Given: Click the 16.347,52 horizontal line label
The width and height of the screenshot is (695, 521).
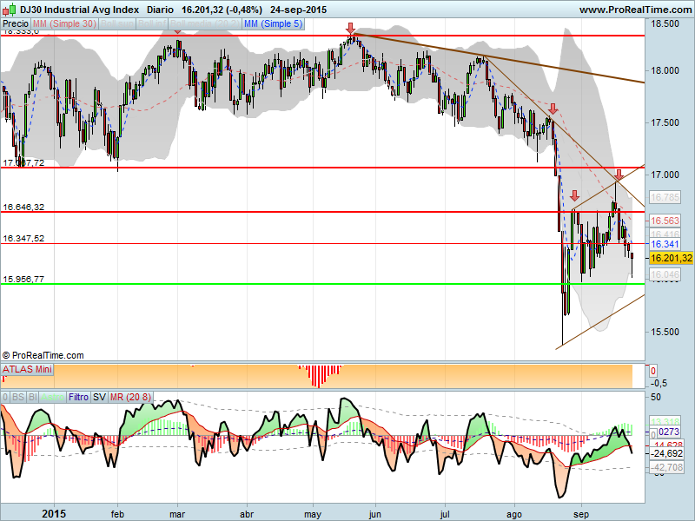Looking at the screenshot, I should pos(23,238).
